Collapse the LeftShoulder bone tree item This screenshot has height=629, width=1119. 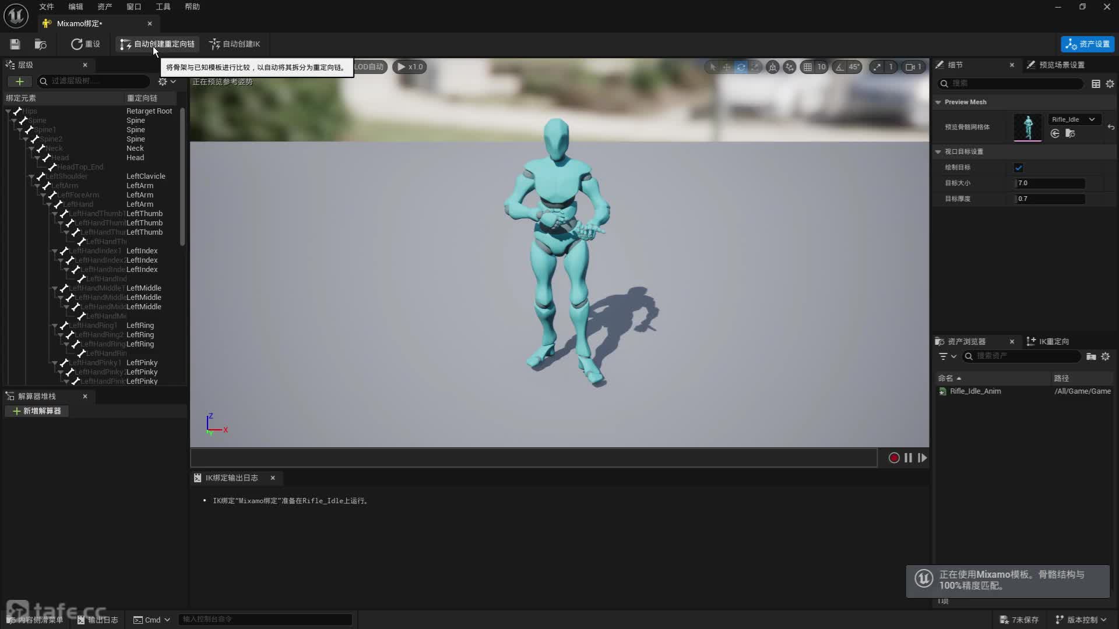tap(31, 176)
